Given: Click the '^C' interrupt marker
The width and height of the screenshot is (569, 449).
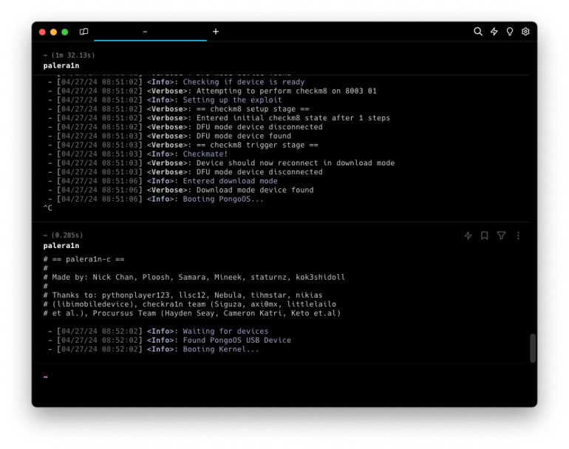Looking at the screenshot, I should coord(47,208).
